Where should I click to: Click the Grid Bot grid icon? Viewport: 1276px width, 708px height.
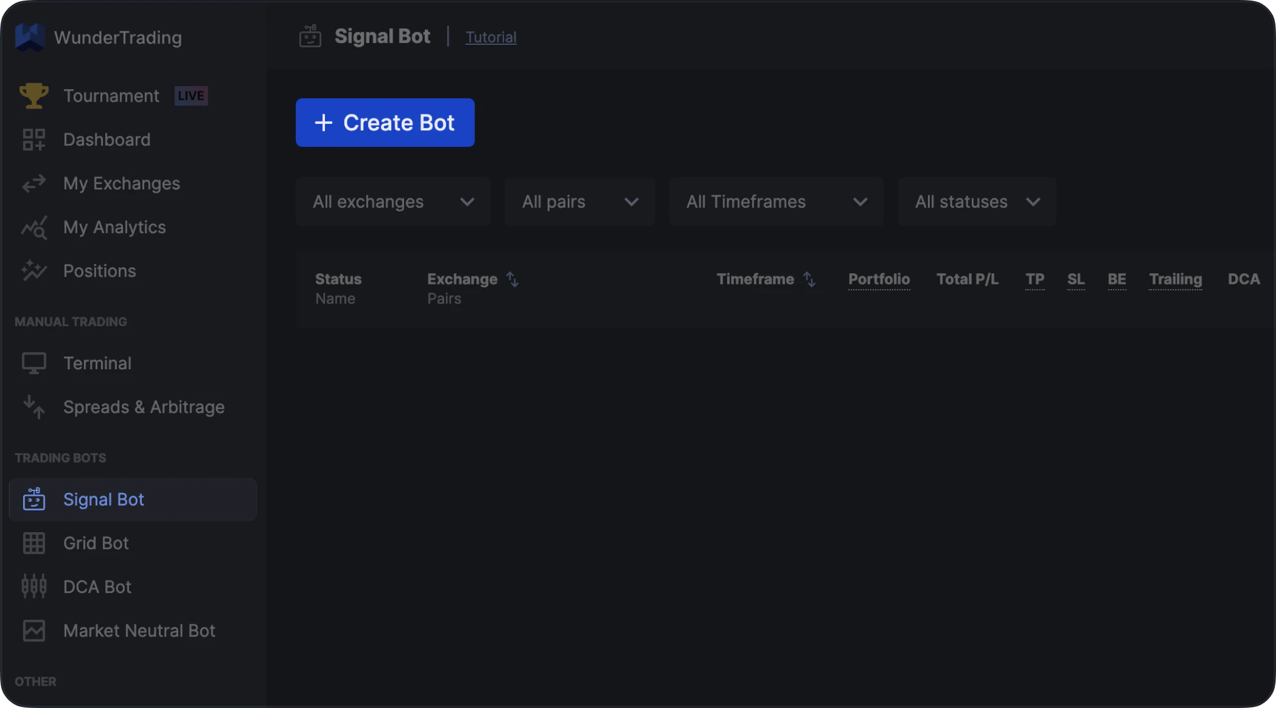click(34, 543)
